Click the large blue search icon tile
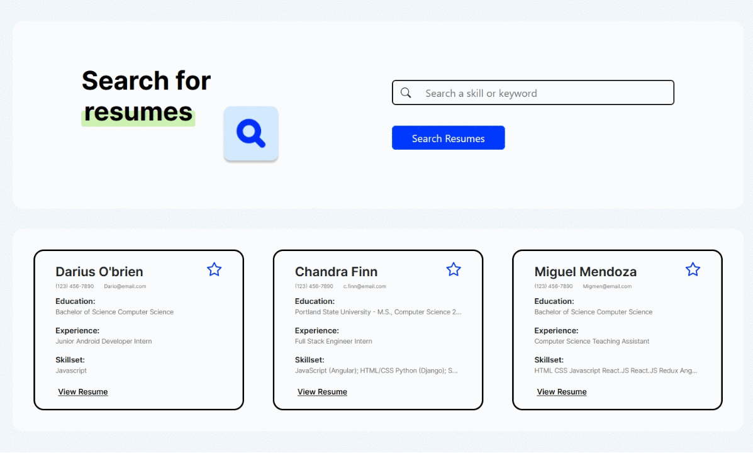The image size is (753, 453). [x=251, y=133]
